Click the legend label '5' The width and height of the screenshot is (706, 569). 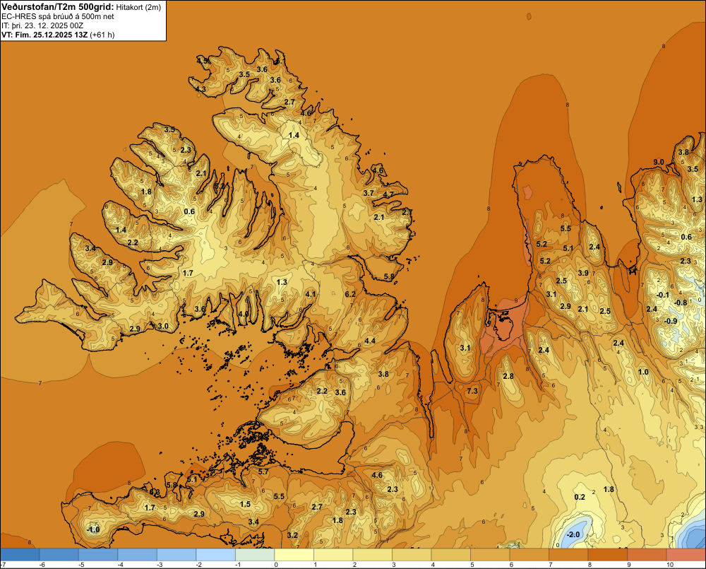[x=472, y=565]
